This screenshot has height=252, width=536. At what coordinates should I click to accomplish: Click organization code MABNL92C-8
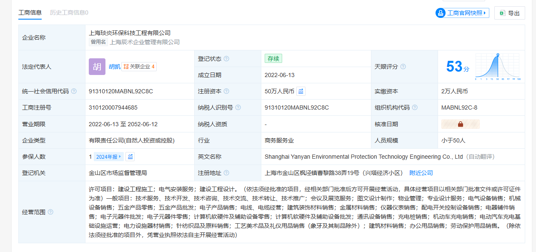459,107
